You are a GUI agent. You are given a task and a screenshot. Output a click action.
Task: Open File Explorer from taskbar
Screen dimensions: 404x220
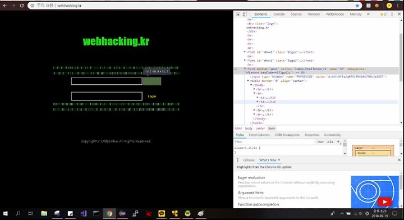coord(44,213)
